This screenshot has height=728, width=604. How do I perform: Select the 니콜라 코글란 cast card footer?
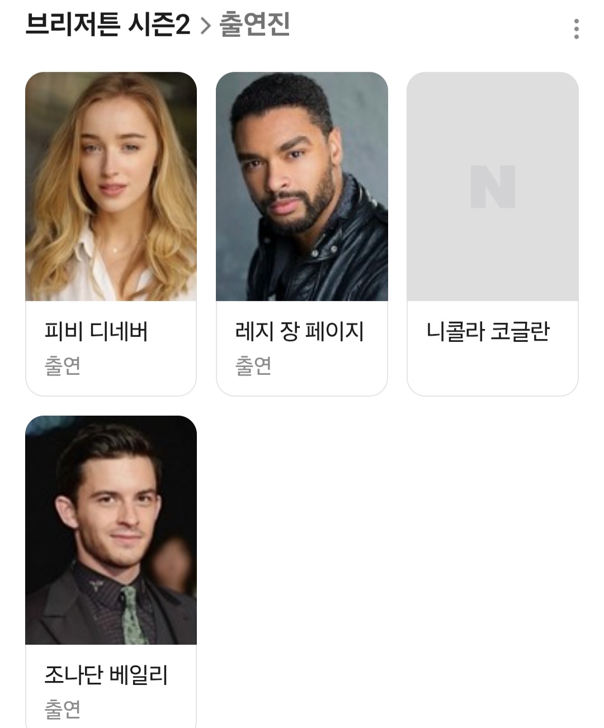coord(493,349)
